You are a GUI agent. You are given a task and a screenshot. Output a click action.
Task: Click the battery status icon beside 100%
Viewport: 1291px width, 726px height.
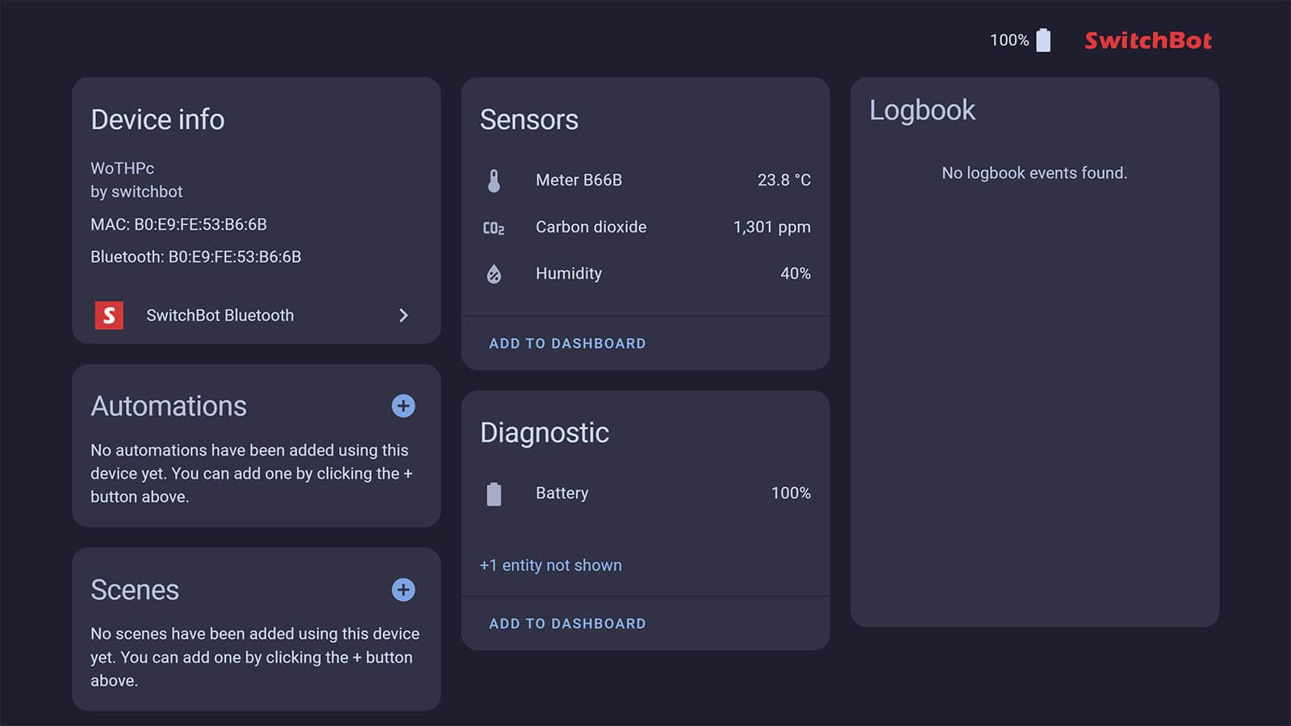1044,40
